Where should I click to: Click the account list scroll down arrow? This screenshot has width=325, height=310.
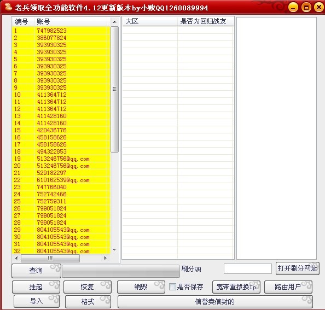[x=114, y=250]
